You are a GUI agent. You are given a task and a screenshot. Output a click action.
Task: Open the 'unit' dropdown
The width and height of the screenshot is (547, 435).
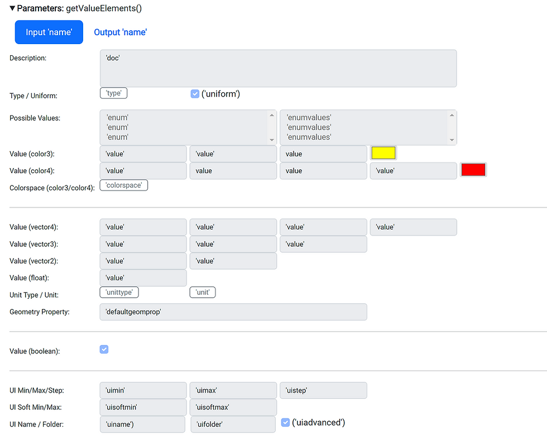[203, 292]
